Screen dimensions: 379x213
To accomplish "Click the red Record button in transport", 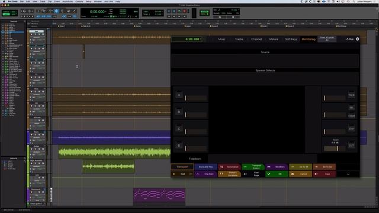I will [x=184, y=11].
